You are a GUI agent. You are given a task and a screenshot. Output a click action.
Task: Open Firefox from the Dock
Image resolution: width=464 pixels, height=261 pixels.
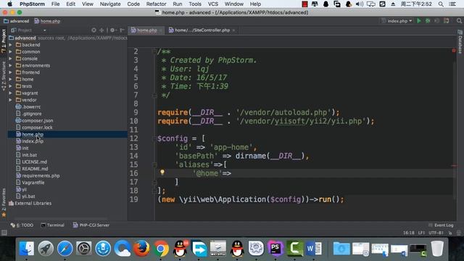(141, 248)
